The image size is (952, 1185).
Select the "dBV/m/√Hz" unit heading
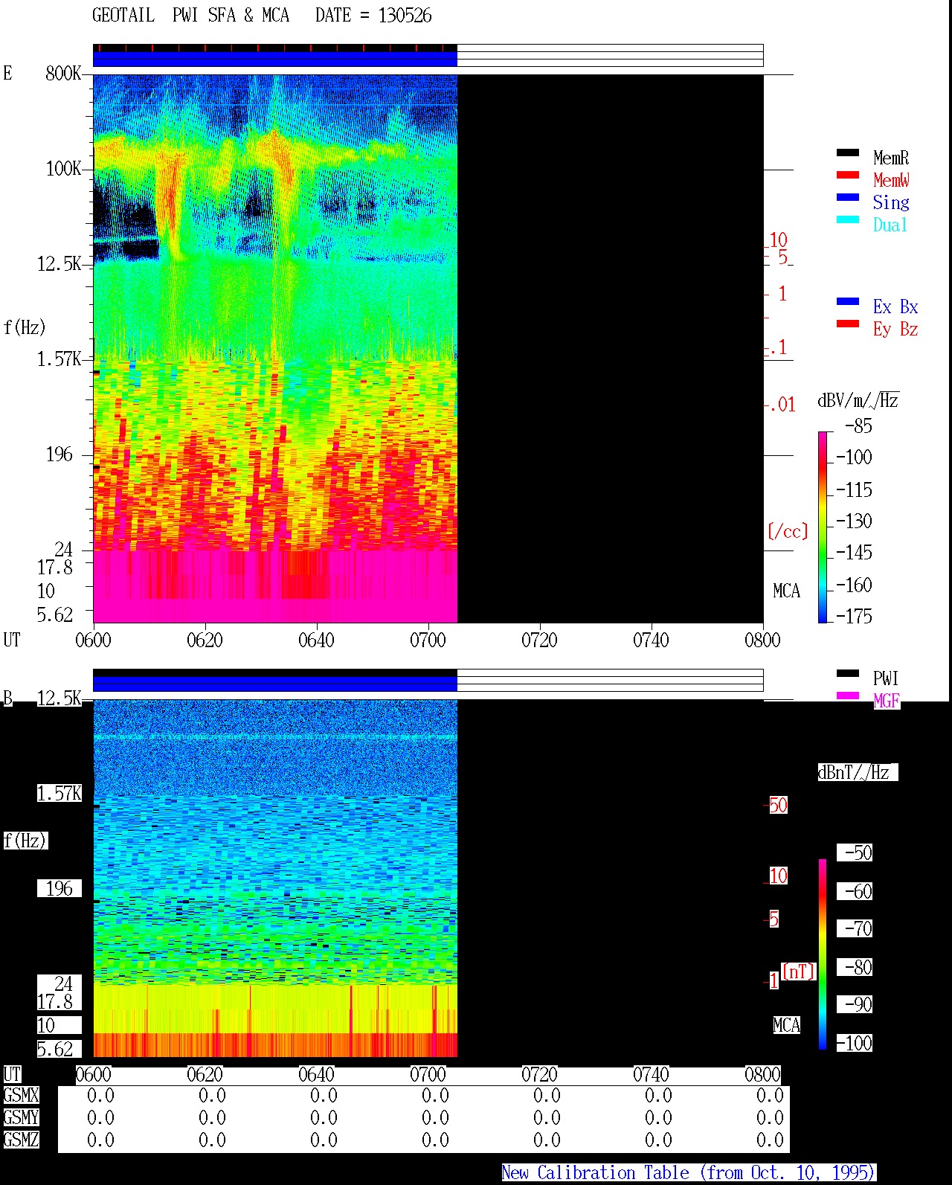858,400
